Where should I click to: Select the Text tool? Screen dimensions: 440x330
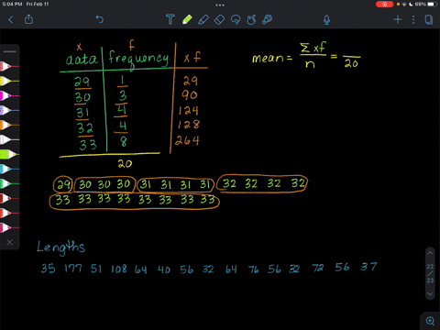point(170,19)
